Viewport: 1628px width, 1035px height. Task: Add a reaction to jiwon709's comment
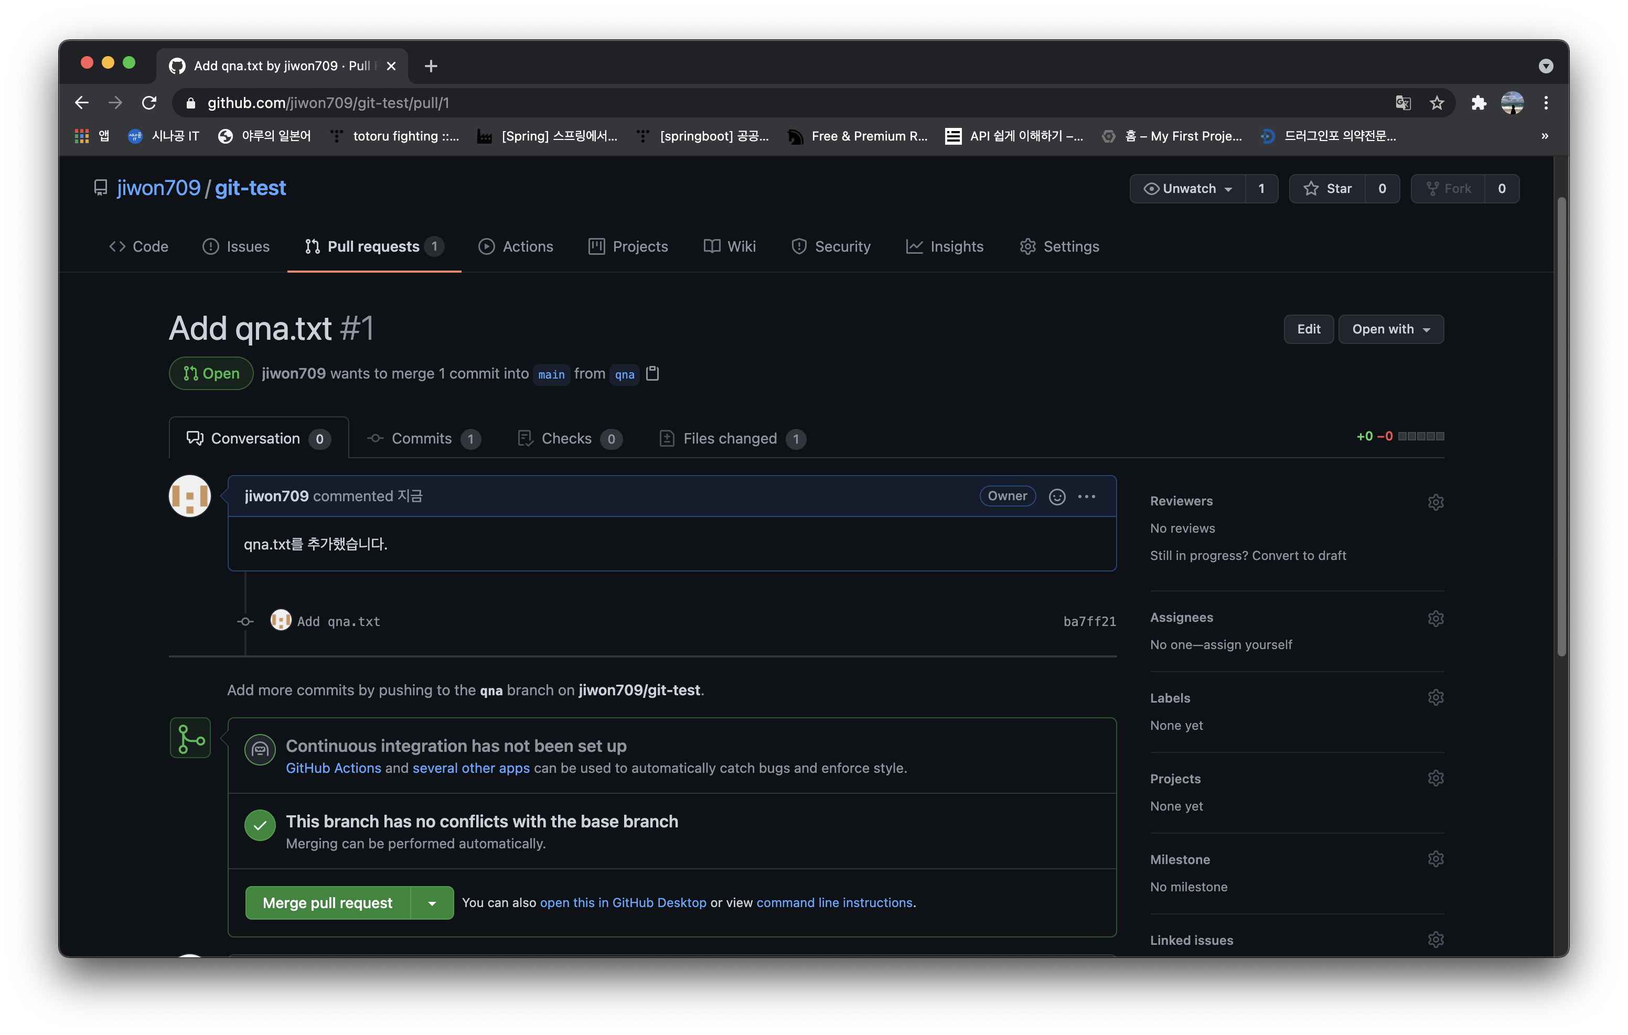point(1057,495)
